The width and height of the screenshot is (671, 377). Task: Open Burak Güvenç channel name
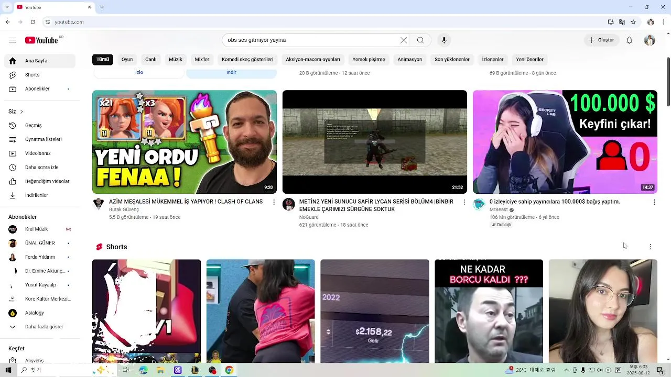[x=124, y=209]
